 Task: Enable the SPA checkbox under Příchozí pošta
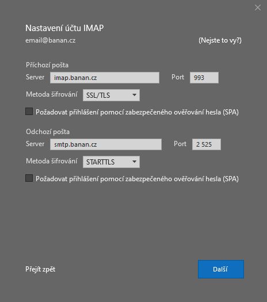(x=29, y=112)
